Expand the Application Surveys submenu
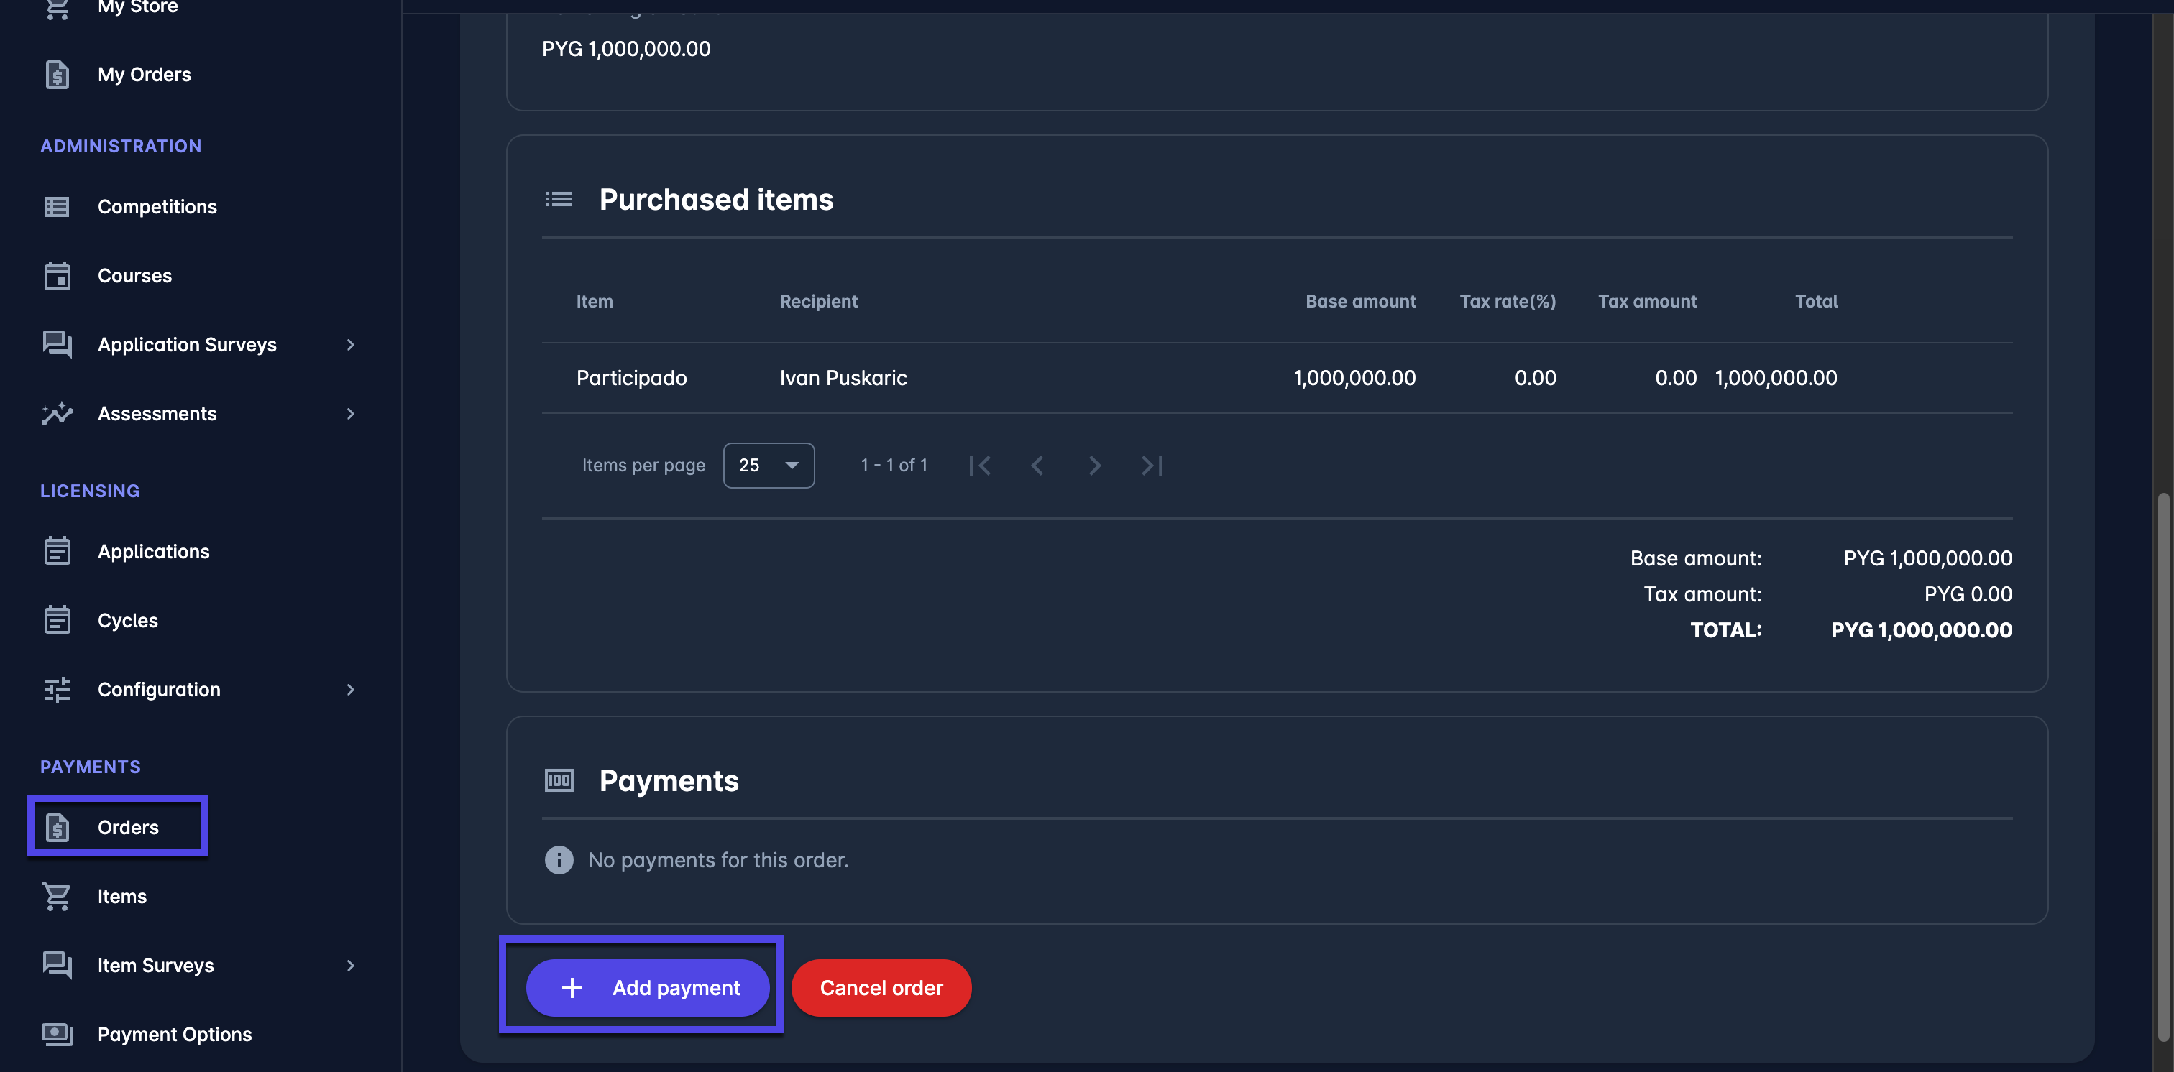This screenshot has height=1072, width=2174. (350, 344)
